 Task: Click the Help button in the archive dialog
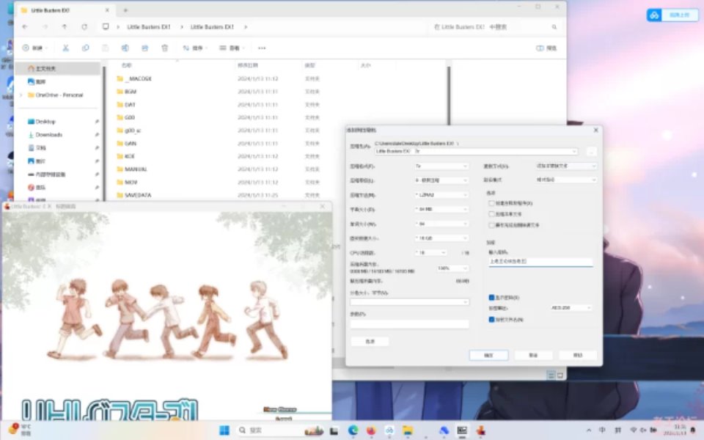point(577,355)
